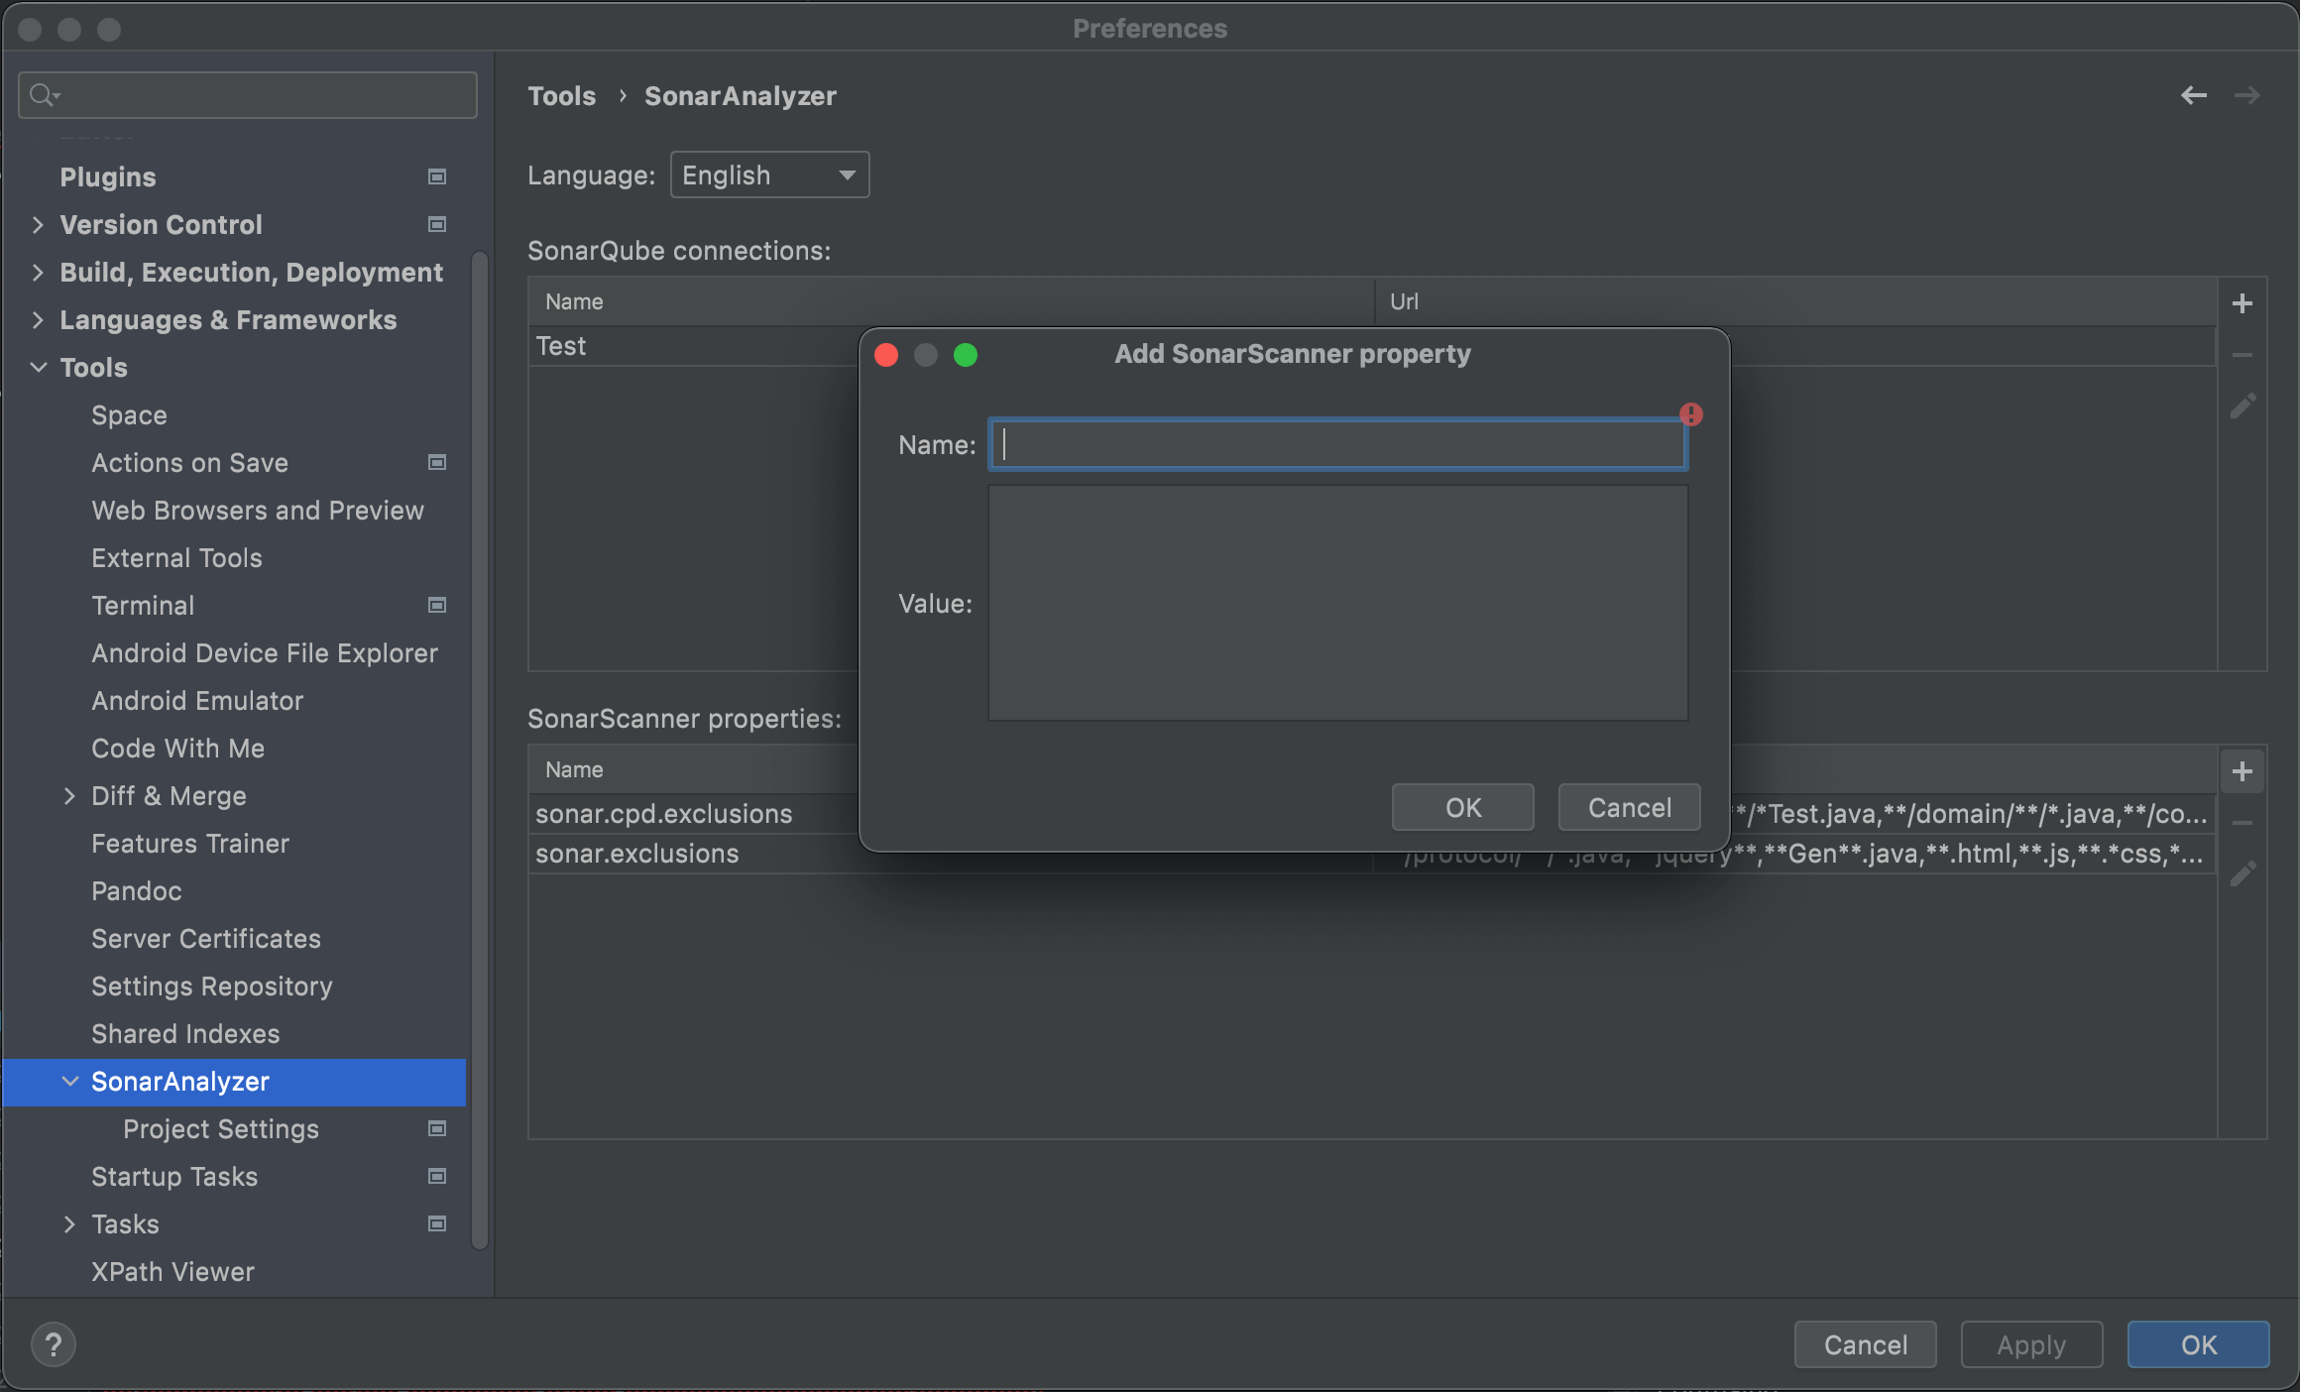Select Android Emulator settings
This screenshot has height=1392, width=2300.
point(197,700)
